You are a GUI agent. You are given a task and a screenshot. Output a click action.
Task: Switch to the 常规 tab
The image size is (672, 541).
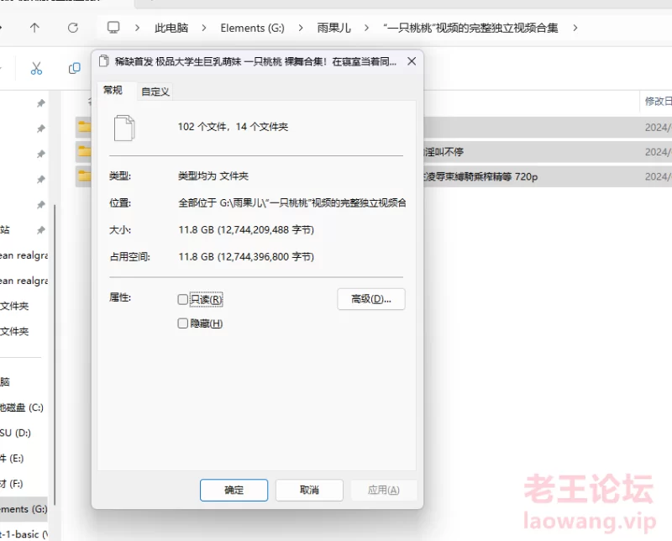tap(113, 91)
